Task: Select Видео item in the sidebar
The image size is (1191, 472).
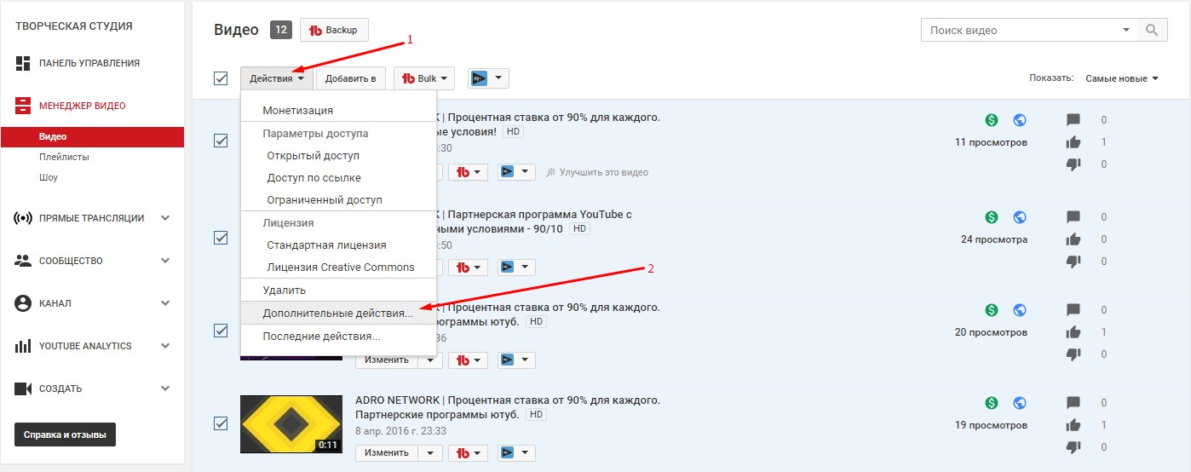Action: (92, 136)
